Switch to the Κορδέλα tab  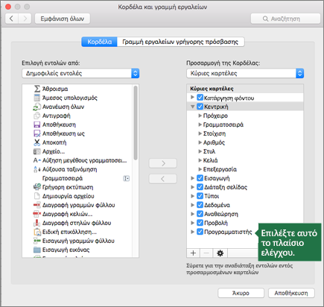tap(99, 42)
